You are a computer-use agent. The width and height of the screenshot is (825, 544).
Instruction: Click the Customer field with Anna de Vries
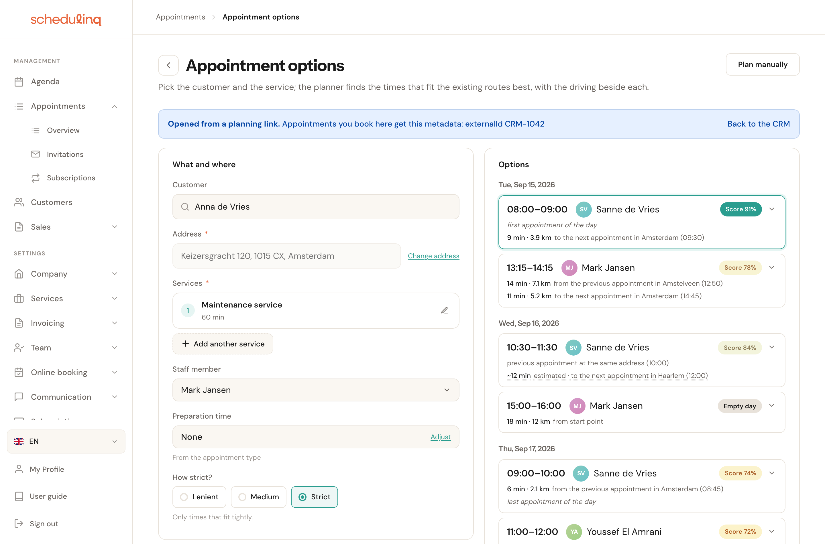point(316,207)
